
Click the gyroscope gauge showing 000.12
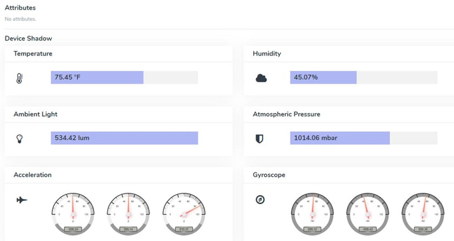point(312,228)
